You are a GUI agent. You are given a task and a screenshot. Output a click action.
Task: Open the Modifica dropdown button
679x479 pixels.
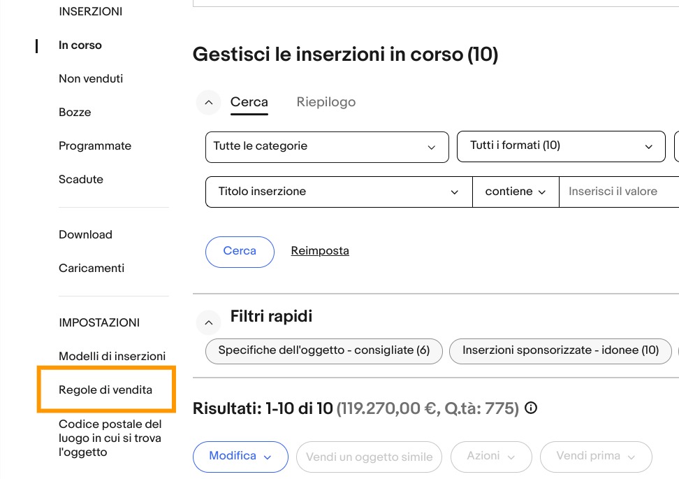(240, 457)
